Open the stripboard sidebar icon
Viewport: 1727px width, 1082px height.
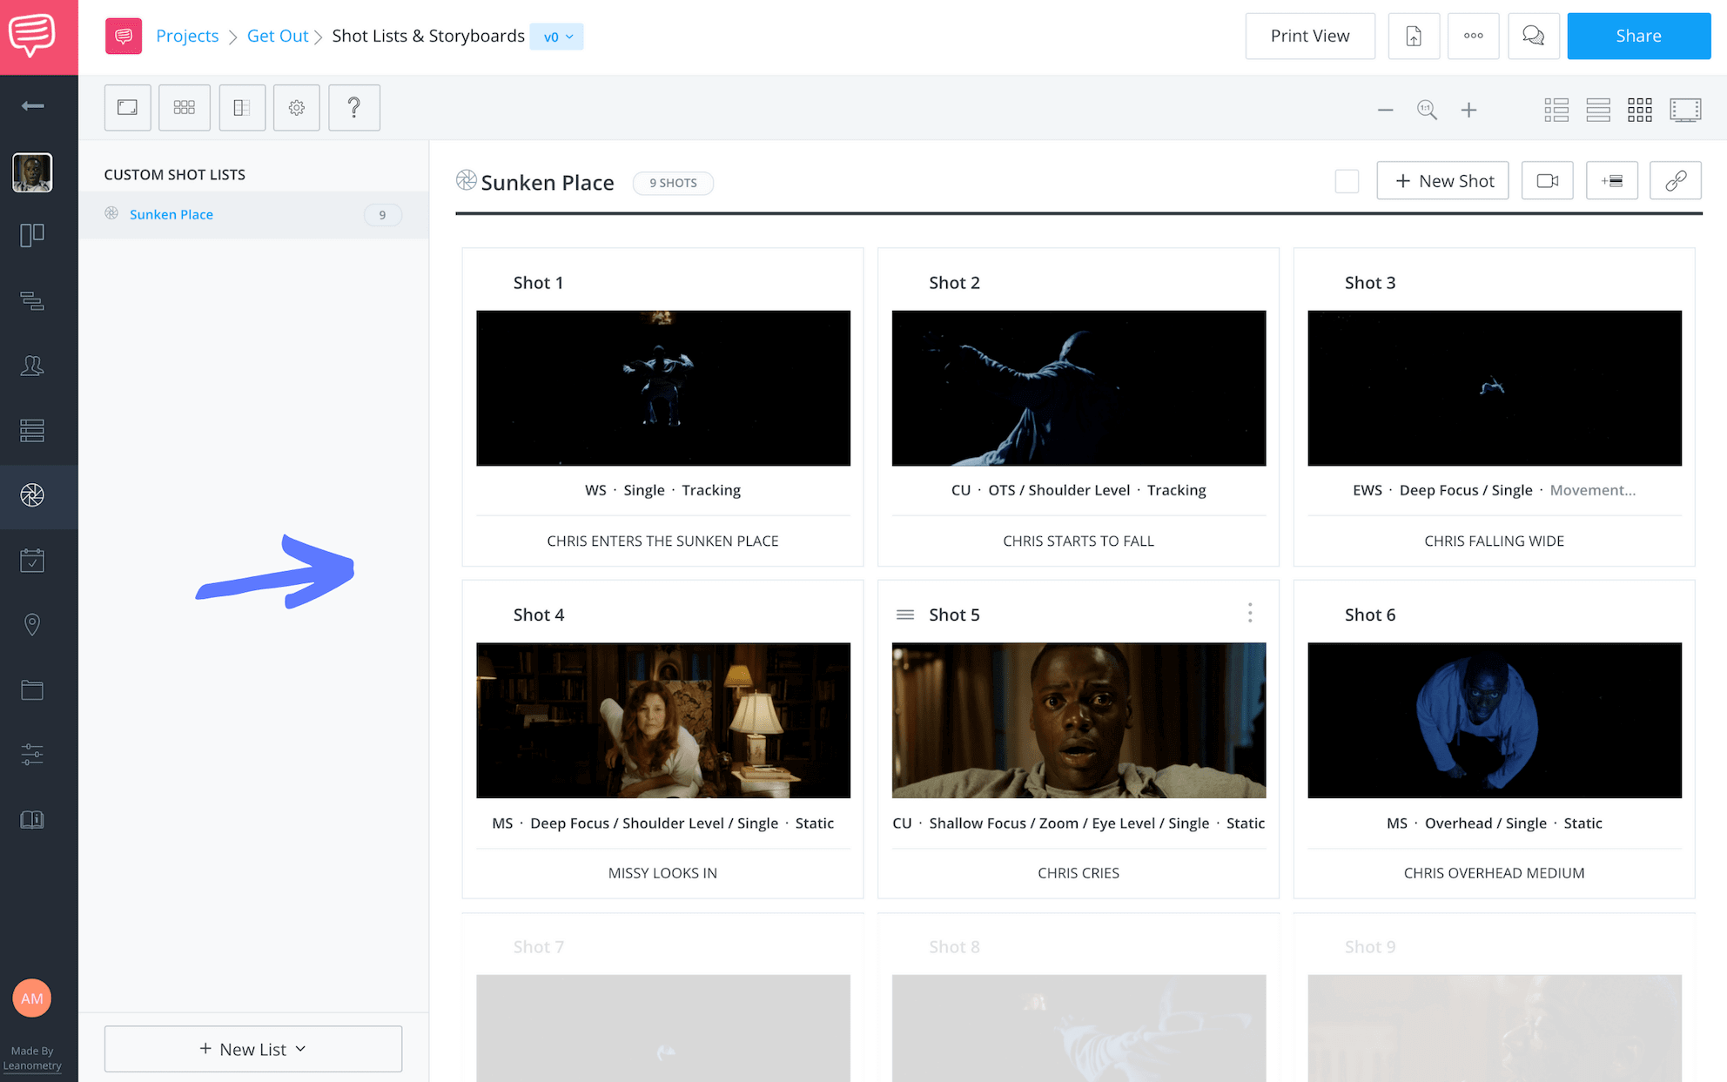pos(32,430)
